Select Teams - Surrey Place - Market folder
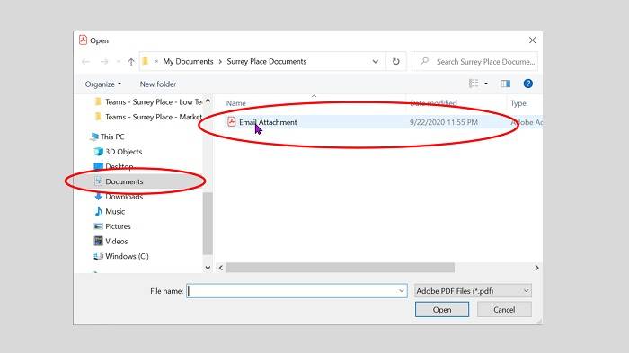This screenshot has width=629, height=353. point(147,117)
